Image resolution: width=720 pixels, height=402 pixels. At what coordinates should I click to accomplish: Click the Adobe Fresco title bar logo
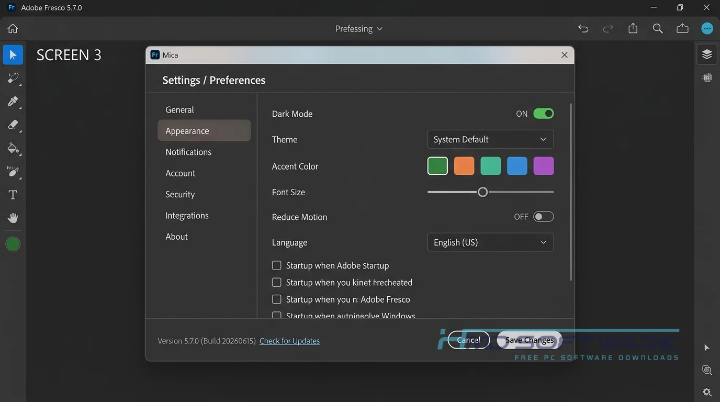(12, 8)
